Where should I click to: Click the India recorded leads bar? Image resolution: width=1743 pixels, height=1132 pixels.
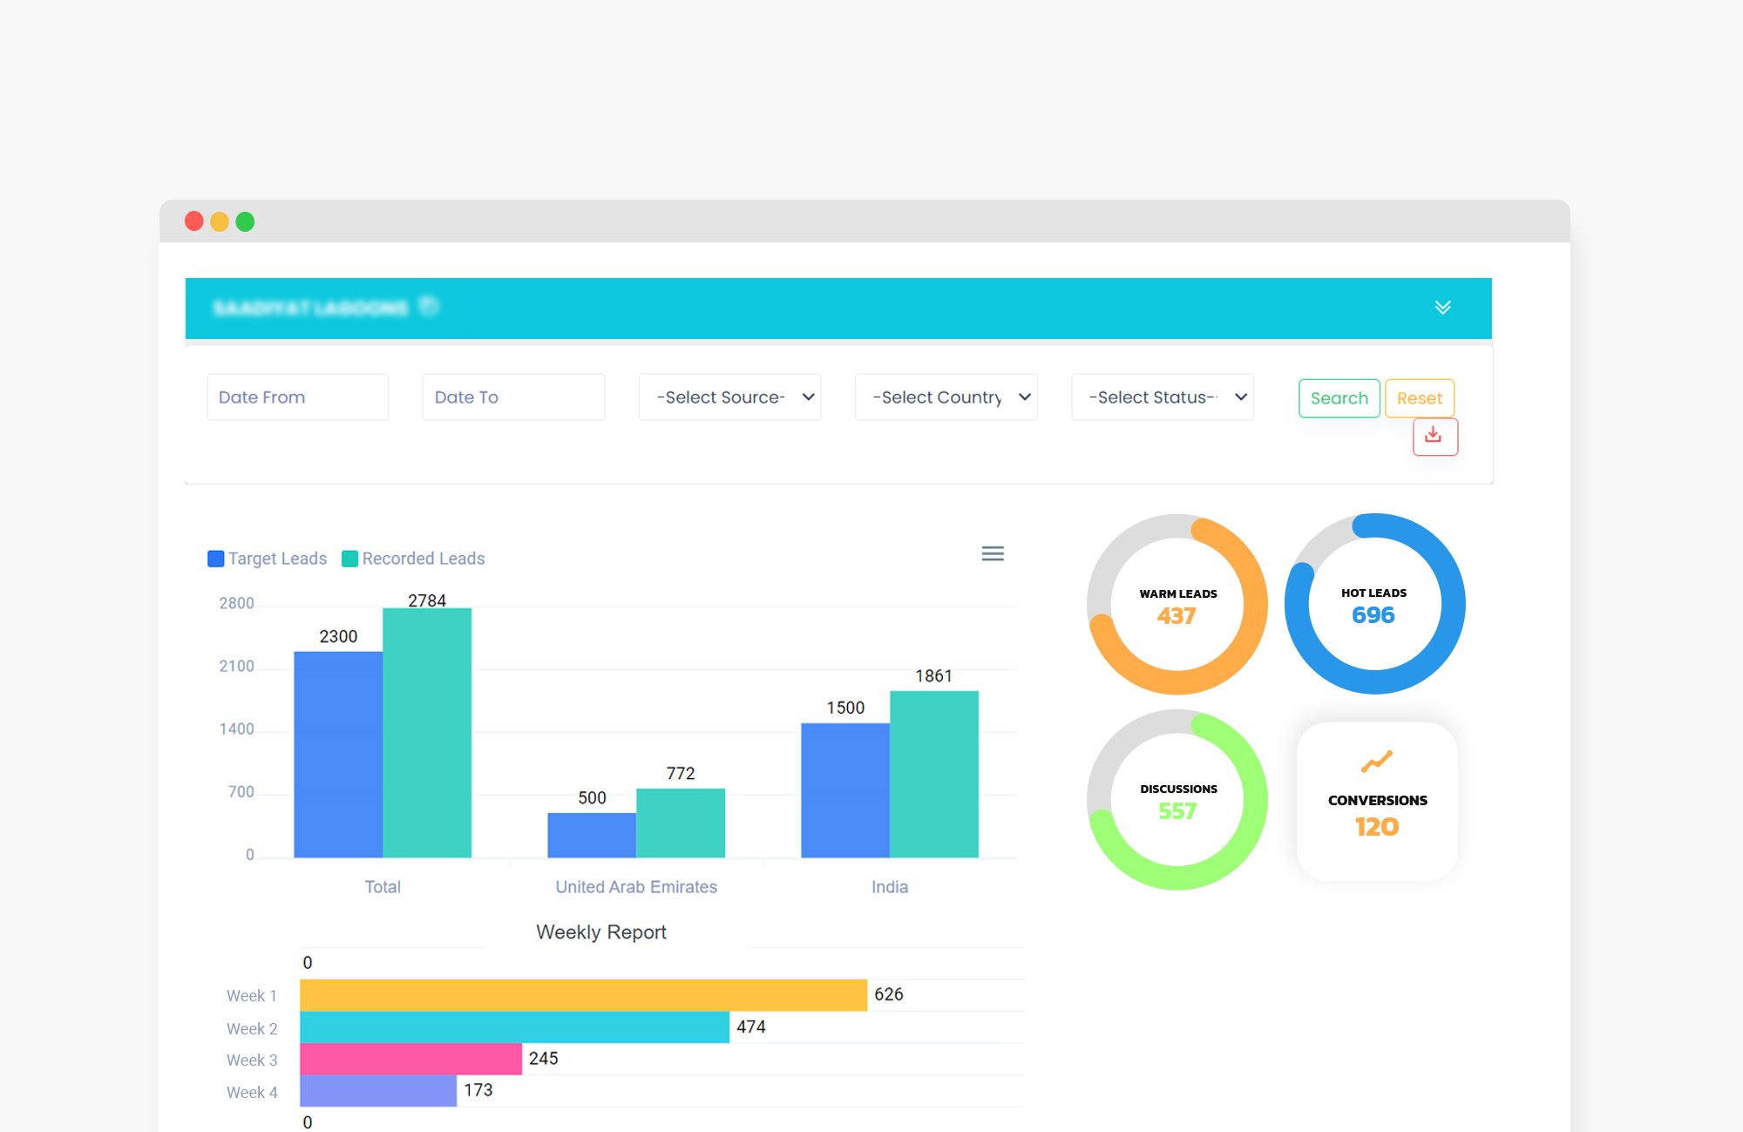pyautogui.click(x=933, y=774)
